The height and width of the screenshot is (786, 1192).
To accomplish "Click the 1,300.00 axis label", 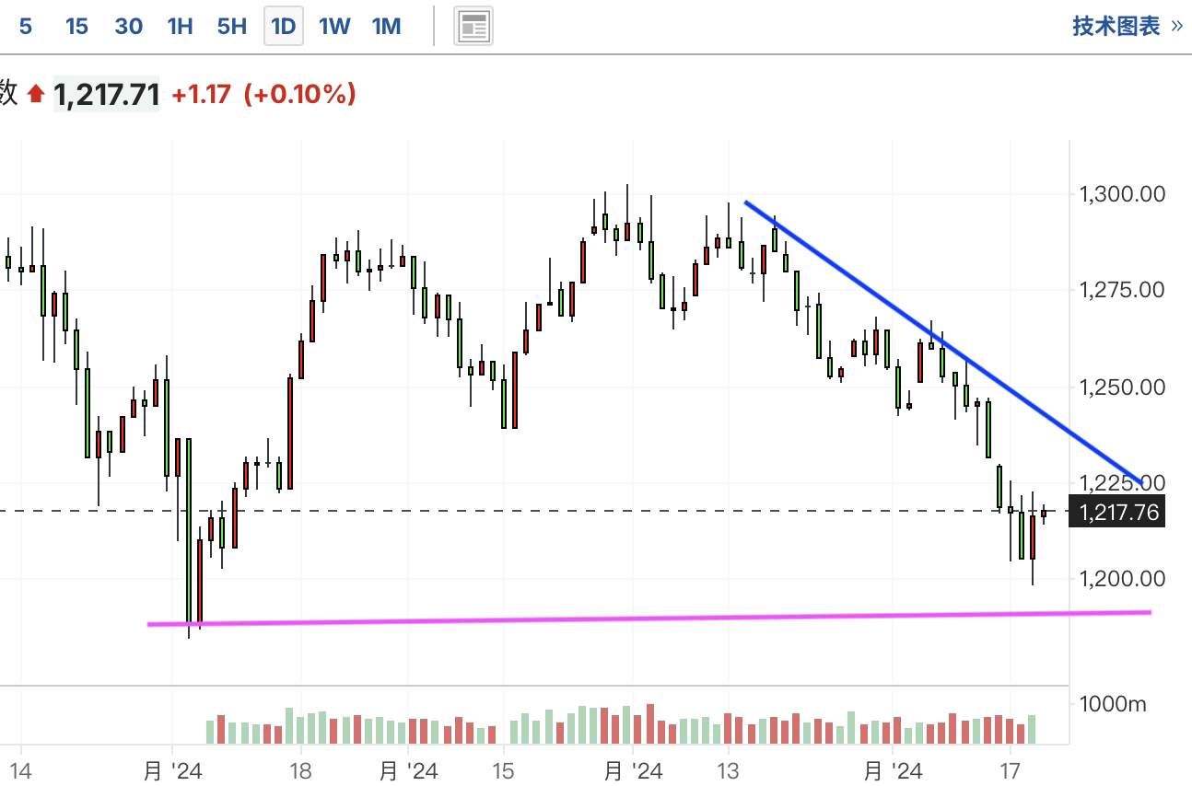I will tap(1123, 194).
